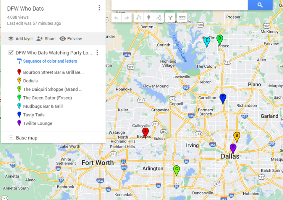Click the search input field
The height and width of the screenshot is (200, 283).
[x=179, y=5]
